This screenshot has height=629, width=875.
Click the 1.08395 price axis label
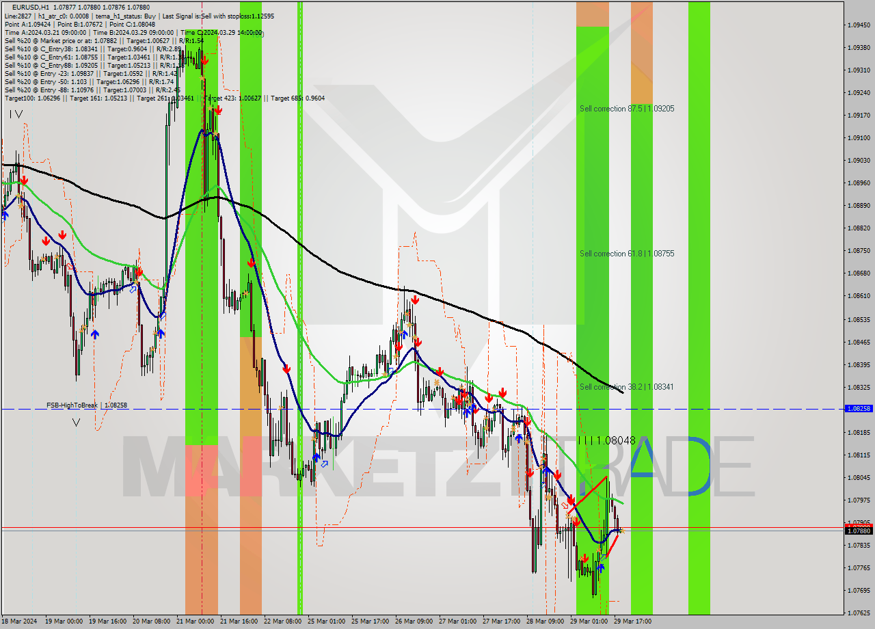click(859, 364)
